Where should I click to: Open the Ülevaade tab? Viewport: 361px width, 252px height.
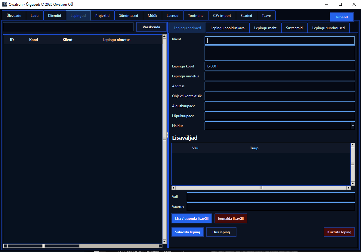pos(14,16)
